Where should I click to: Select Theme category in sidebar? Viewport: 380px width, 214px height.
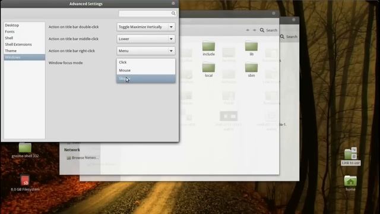pos(11,51)
